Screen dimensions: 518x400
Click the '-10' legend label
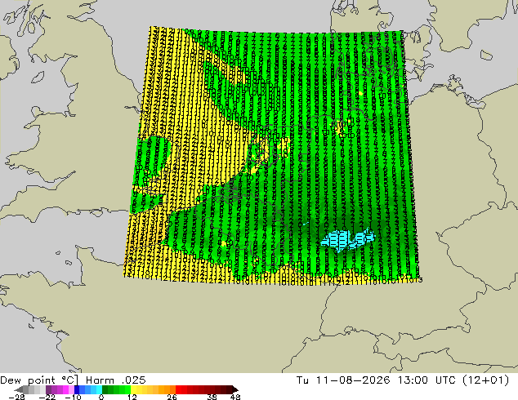[x=73, y=397]
